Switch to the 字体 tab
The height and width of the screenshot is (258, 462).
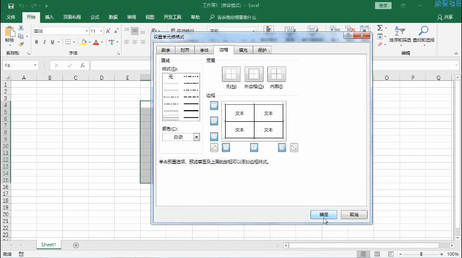tap(204, 50)
